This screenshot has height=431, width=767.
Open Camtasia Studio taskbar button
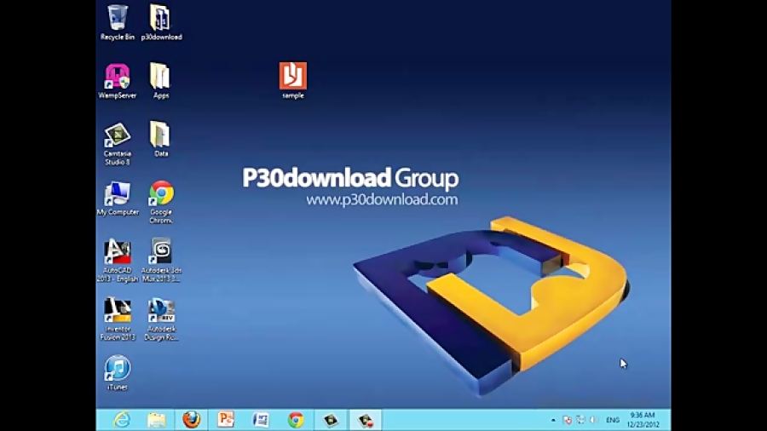(x=331, y=420)
